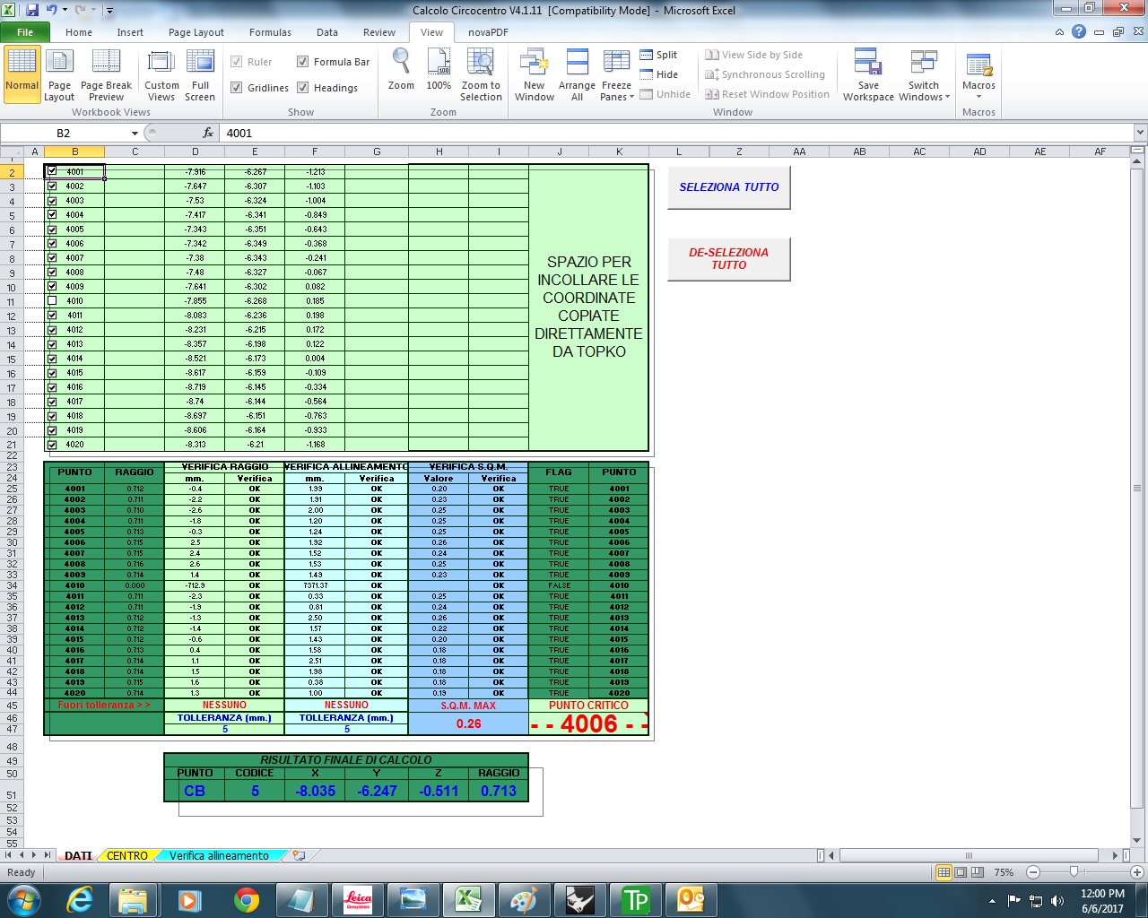Enable the checkbox for point 4010

(x=52, y=300)
